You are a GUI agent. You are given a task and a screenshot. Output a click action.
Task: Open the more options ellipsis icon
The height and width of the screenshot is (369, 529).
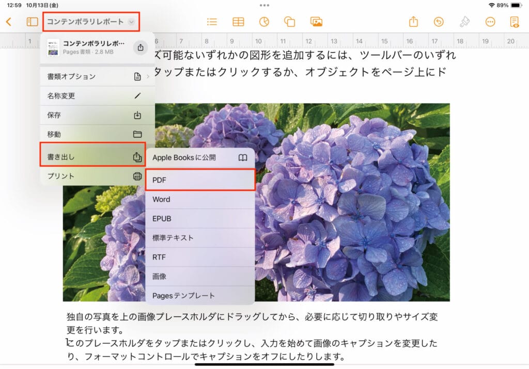490,22
